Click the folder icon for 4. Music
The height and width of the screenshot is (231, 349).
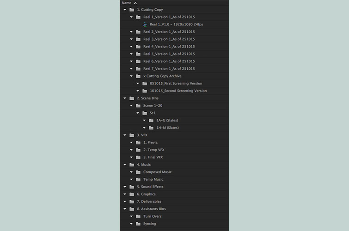coord(132,165)
